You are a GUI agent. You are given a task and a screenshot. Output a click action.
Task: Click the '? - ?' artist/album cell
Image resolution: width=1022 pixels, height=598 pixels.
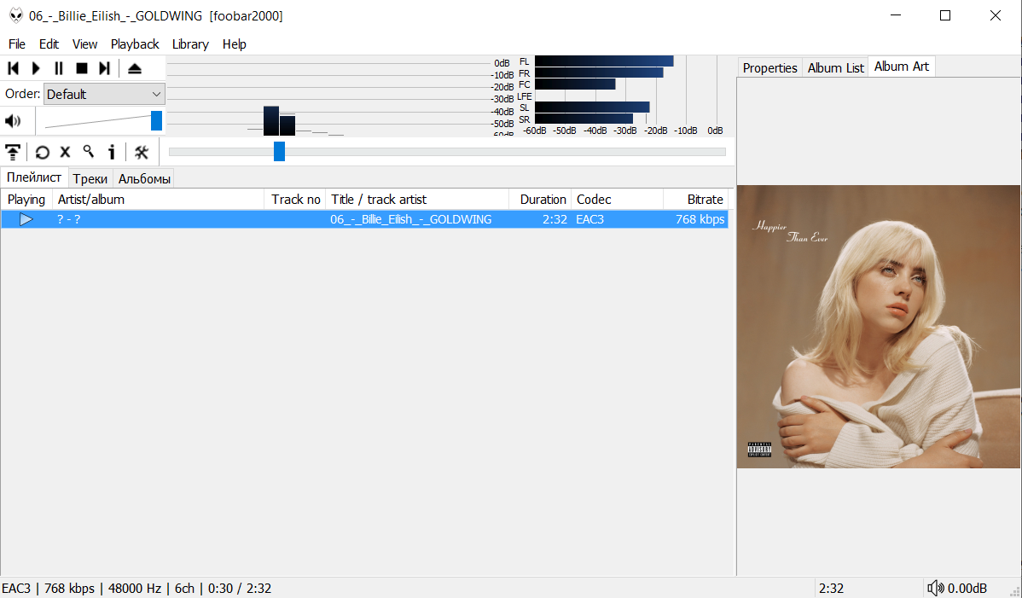[68, 219]
